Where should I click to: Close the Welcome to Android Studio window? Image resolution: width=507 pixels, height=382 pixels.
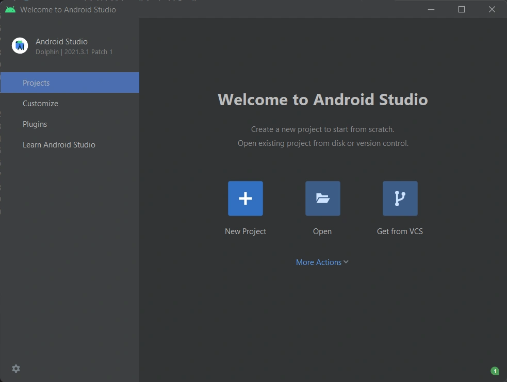click(x=492, y=9)
